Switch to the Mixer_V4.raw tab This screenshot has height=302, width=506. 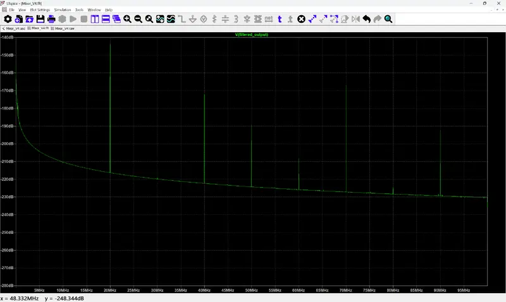(x=63, y=28)
